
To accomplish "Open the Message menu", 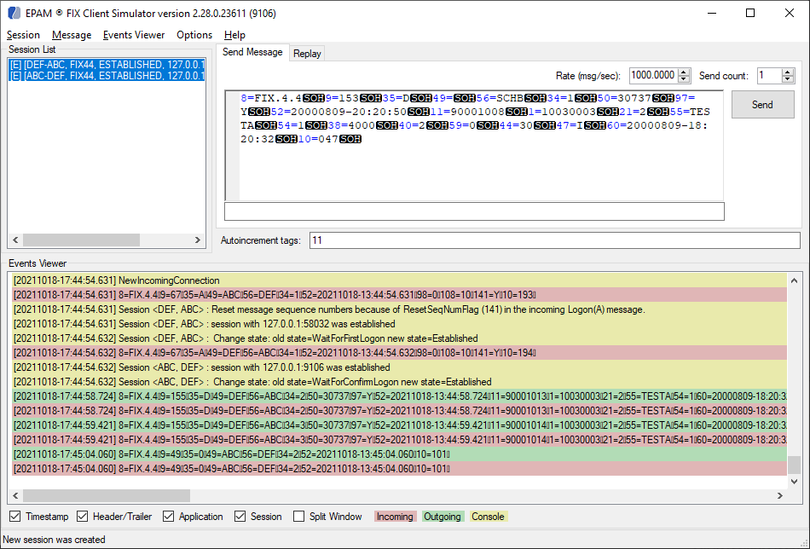I will [x=72, y=35].
